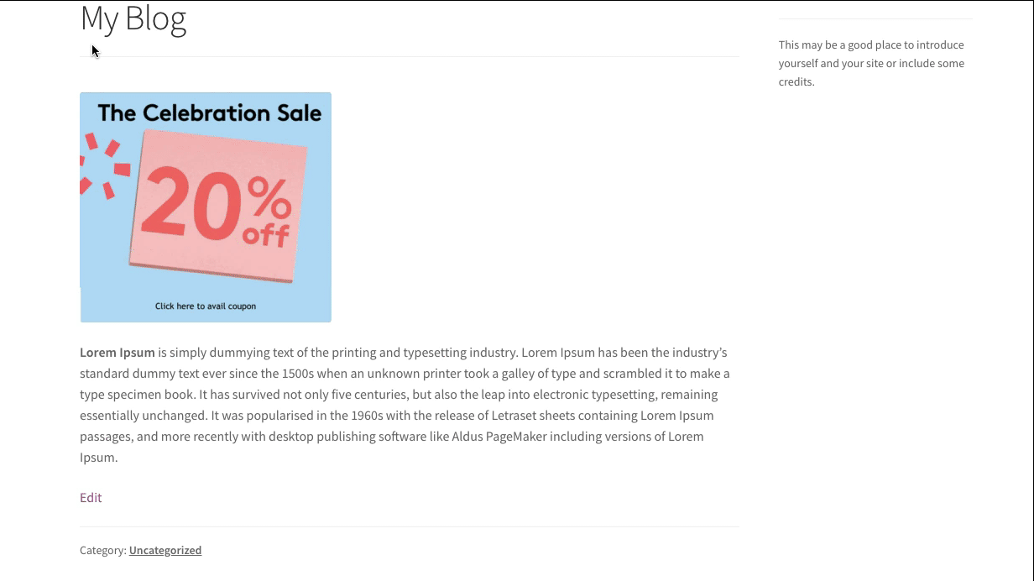Viewport: 1034px width, 581px height.
Task: Click the sidebar introduction text
Action: (x=871, y=63)
